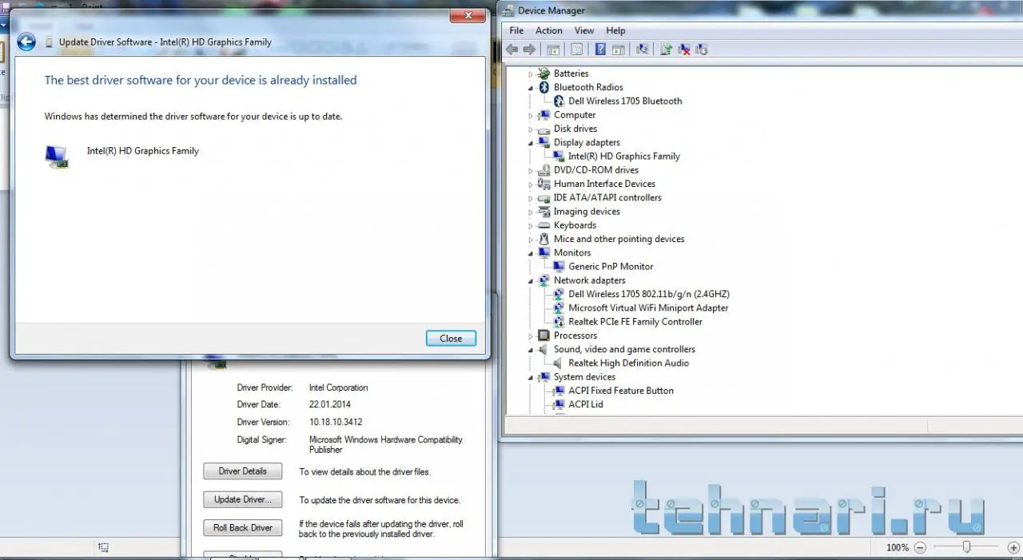Click the Imaging devices category icon
1023x560 pixels.
click(x=544, y=212)
